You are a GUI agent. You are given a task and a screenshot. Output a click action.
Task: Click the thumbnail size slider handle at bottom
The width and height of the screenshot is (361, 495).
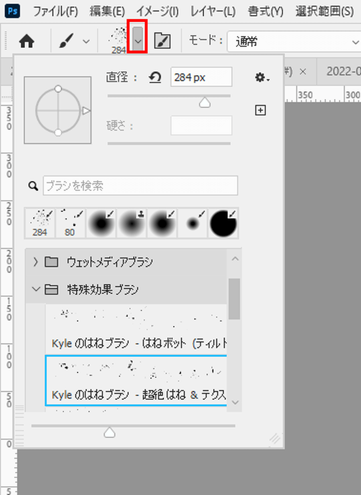click(x=109, y=432)
